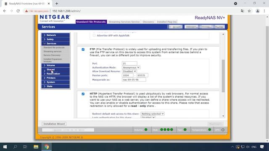This screenshot has height=151, width=269.
Task: Expand the State sidebar section
Action: pyautogui.click(x=55, y=86)
